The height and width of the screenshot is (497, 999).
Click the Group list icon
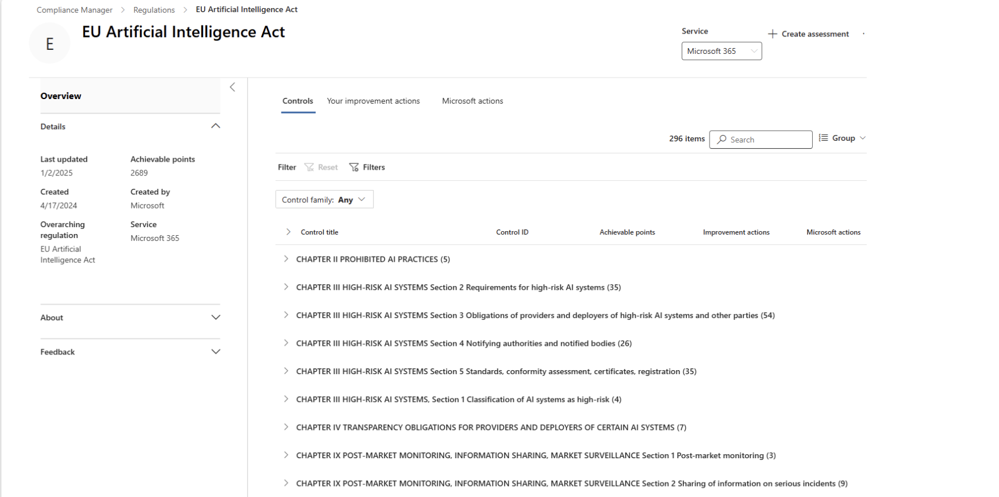823,138
